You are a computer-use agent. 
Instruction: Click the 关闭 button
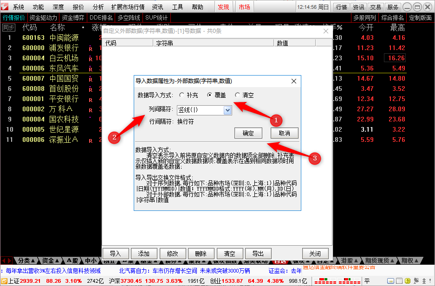315,254
